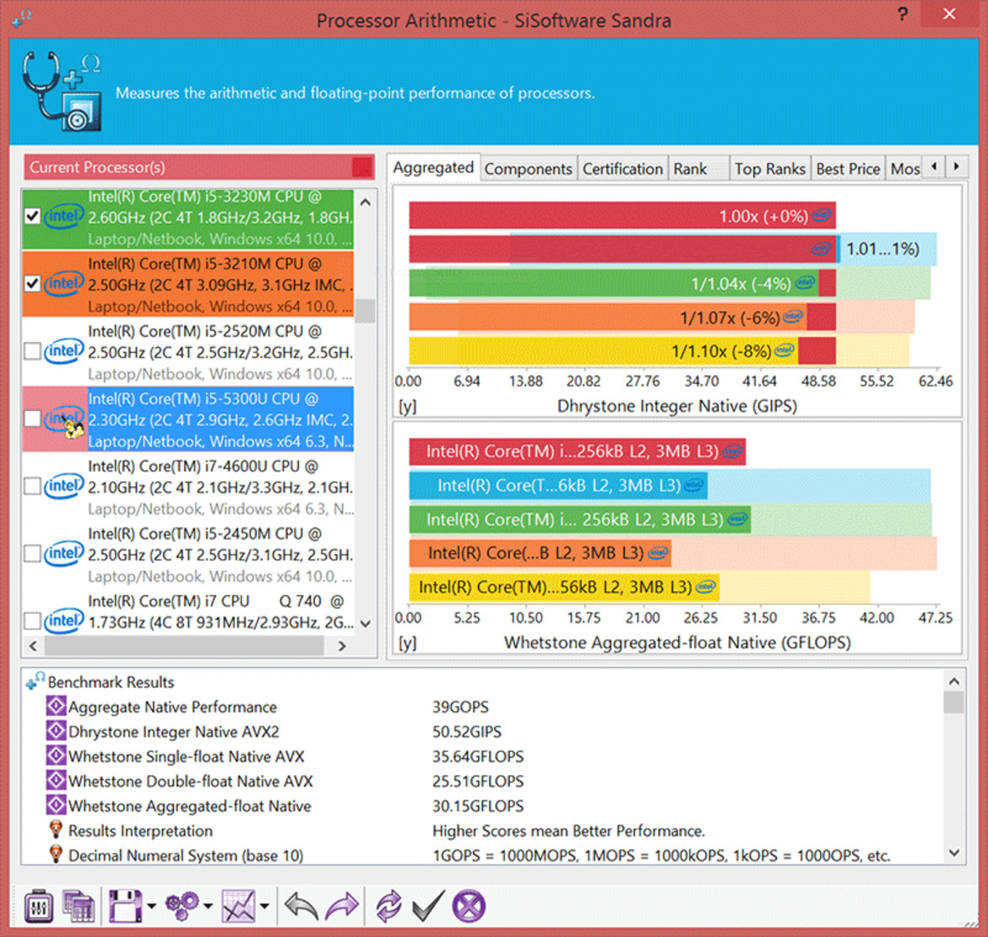Click the 50.52GIPS Dhrystone value

pos(467,732)
